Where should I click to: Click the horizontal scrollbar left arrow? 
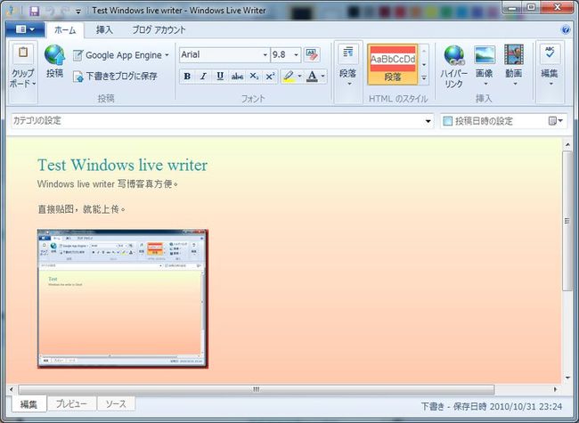coord(12,389)
